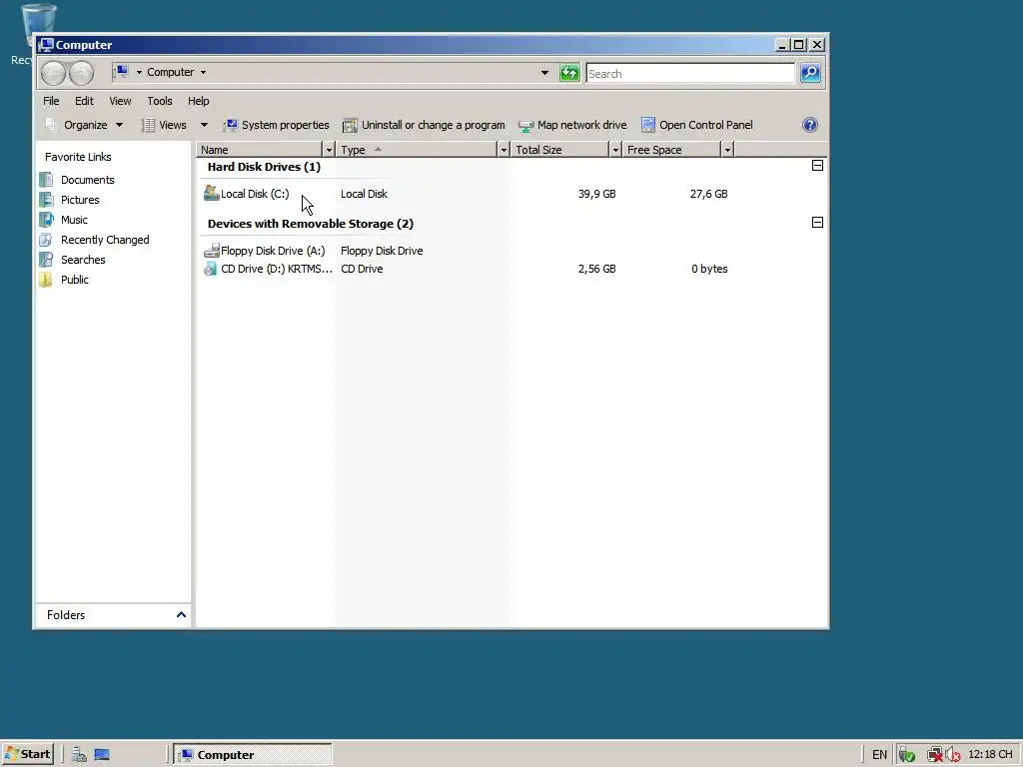
Task: Open the address bar history dropdown arrow
Action: click(544, 72)
